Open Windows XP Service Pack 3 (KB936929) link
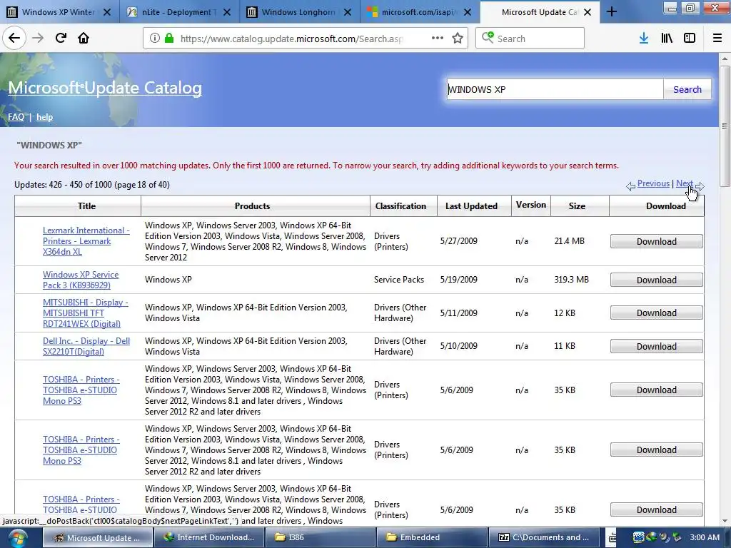The image size is (731, 548). (81, 280)
